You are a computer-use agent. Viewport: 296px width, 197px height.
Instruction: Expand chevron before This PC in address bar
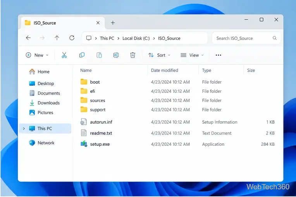(96, 38)
